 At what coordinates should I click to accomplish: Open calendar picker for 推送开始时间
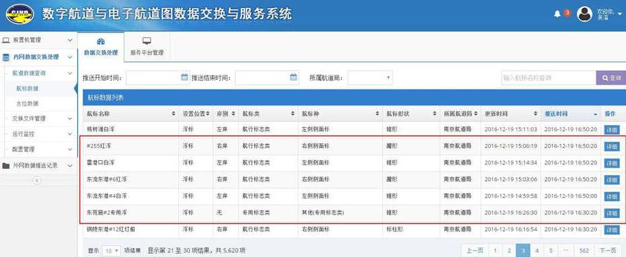184,77
